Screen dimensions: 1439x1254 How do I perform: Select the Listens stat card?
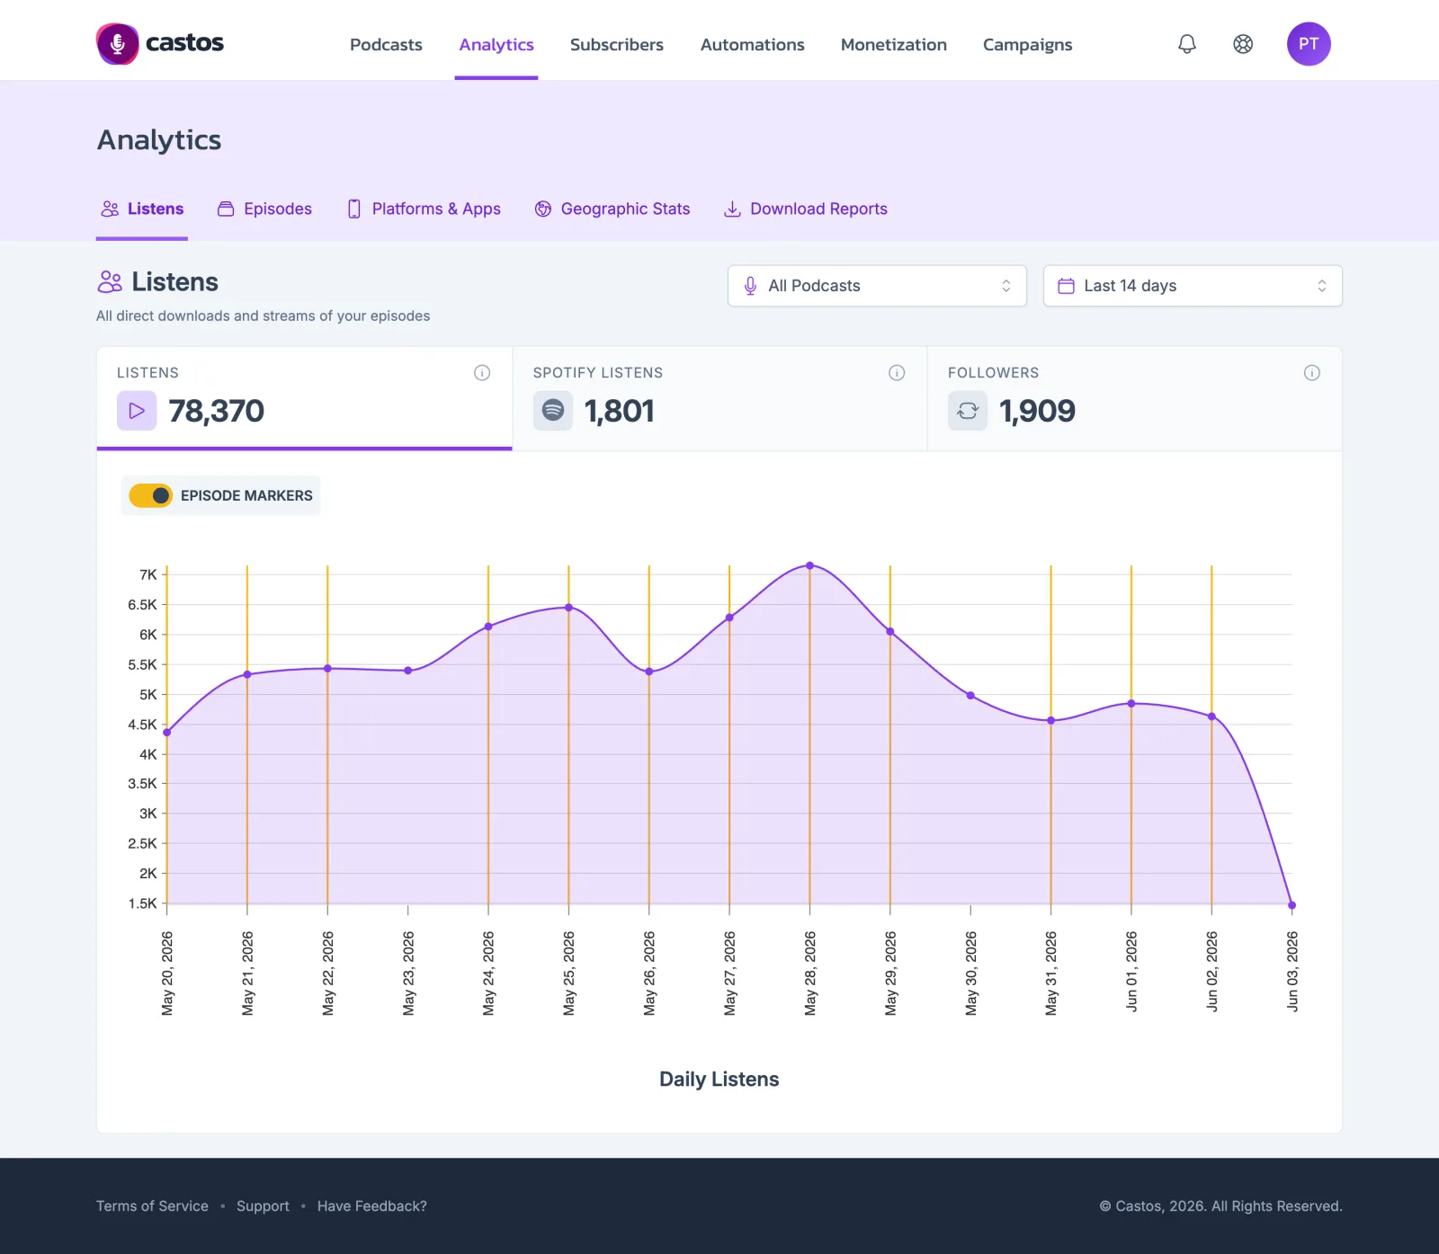pos(304,398)
